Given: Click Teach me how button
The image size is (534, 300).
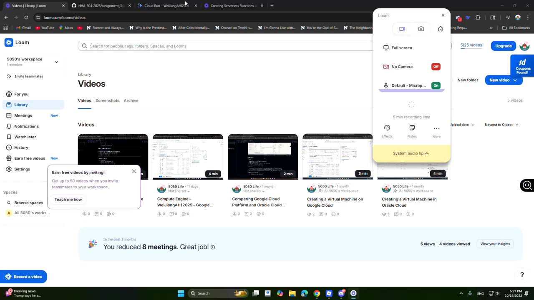Looking at the screenshot, I should (68, 200).
